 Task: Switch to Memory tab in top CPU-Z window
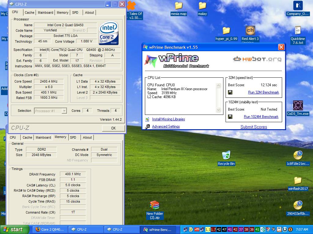(x=62, y=12)
